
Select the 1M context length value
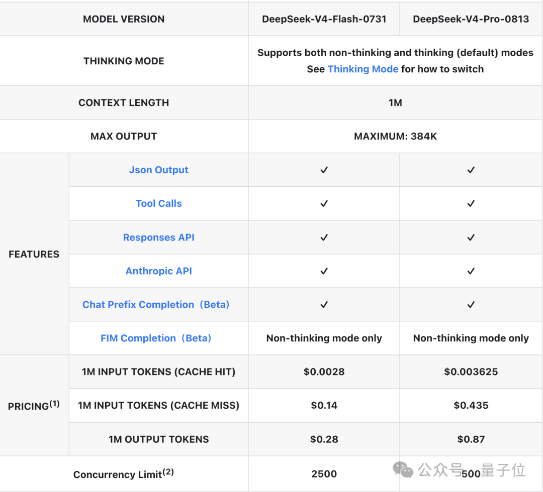click(x=395, y=103)
